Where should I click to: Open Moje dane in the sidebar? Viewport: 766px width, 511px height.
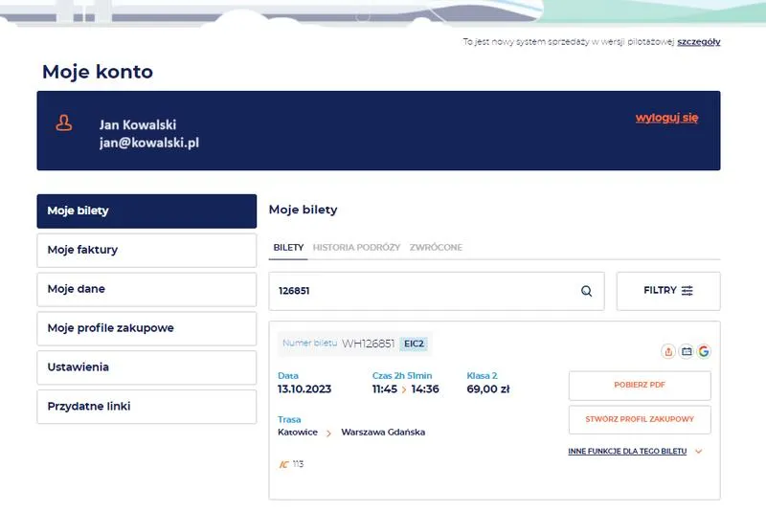click(146, 289)
